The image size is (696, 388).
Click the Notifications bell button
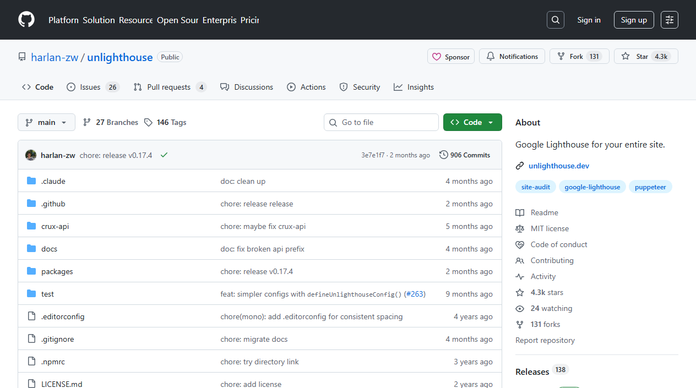(512, 57)
